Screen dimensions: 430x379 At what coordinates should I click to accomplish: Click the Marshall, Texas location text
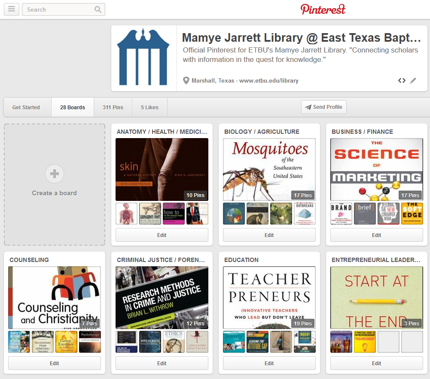(x=213, y=81)
